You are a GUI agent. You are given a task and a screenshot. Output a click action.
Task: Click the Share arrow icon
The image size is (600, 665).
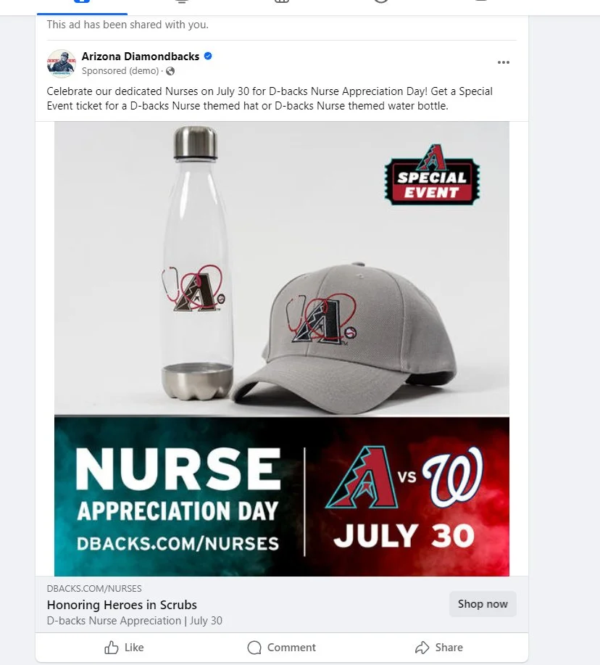pyautogui.click(x=422, y=647)
